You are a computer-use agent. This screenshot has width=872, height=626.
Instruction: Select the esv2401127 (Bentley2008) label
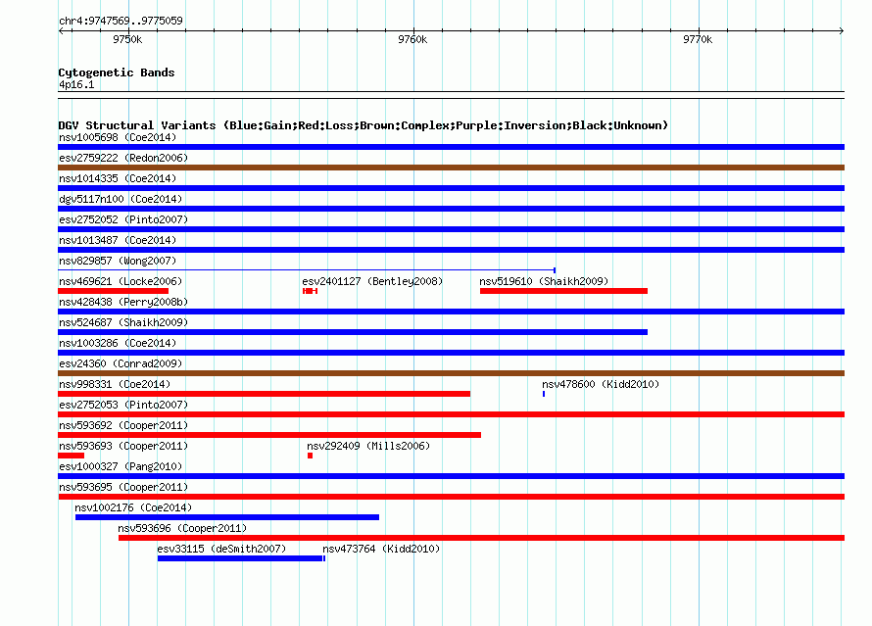tap(372, 281)
